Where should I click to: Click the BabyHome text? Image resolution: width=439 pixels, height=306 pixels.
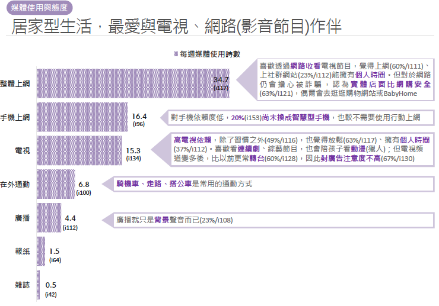click(x=400, y=94)
